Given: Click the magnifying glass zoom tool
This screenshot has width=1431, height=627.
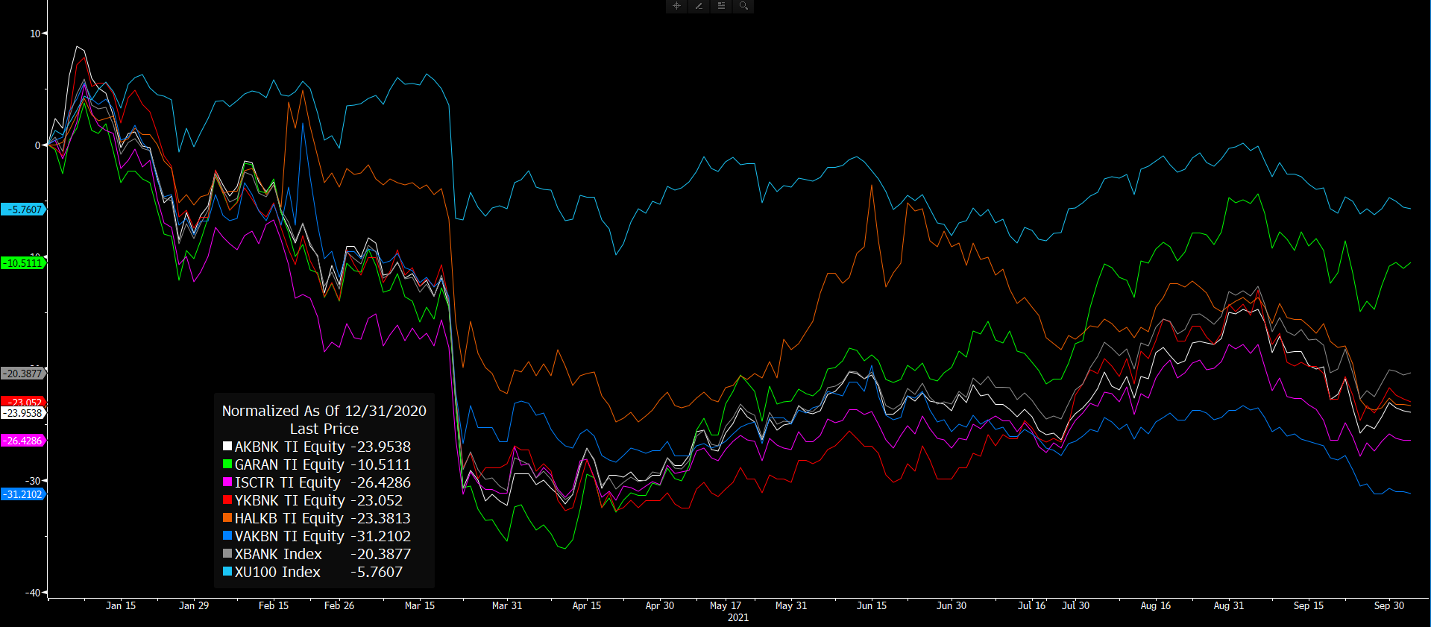Looking at the screenshot, I should (743, 6).
